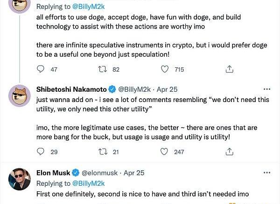Viewport: 280px width, 204px height.
Task: Open more options on Shibetoshi Nakamoto's tweet
Action: [x=267, y=89]
